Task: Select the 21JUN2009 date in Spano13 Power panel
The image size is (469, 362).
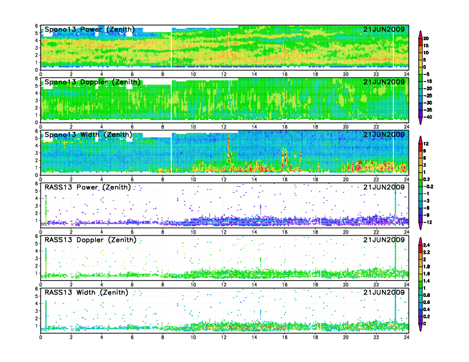Action: pos(384,29)
